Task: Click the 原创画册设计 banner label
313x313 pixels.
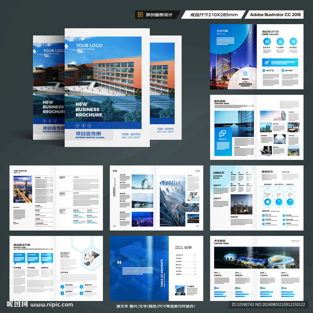Action: (159, 15)
